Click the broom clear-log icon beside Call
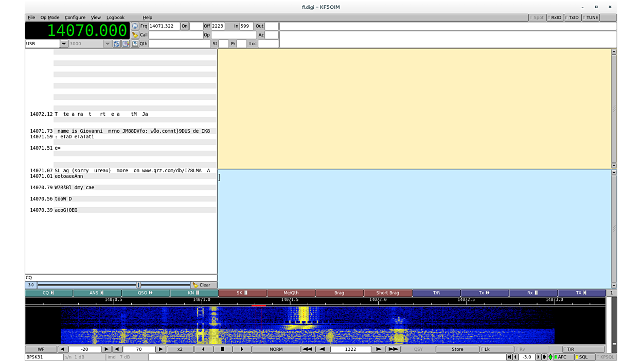 tap(135, 35)
